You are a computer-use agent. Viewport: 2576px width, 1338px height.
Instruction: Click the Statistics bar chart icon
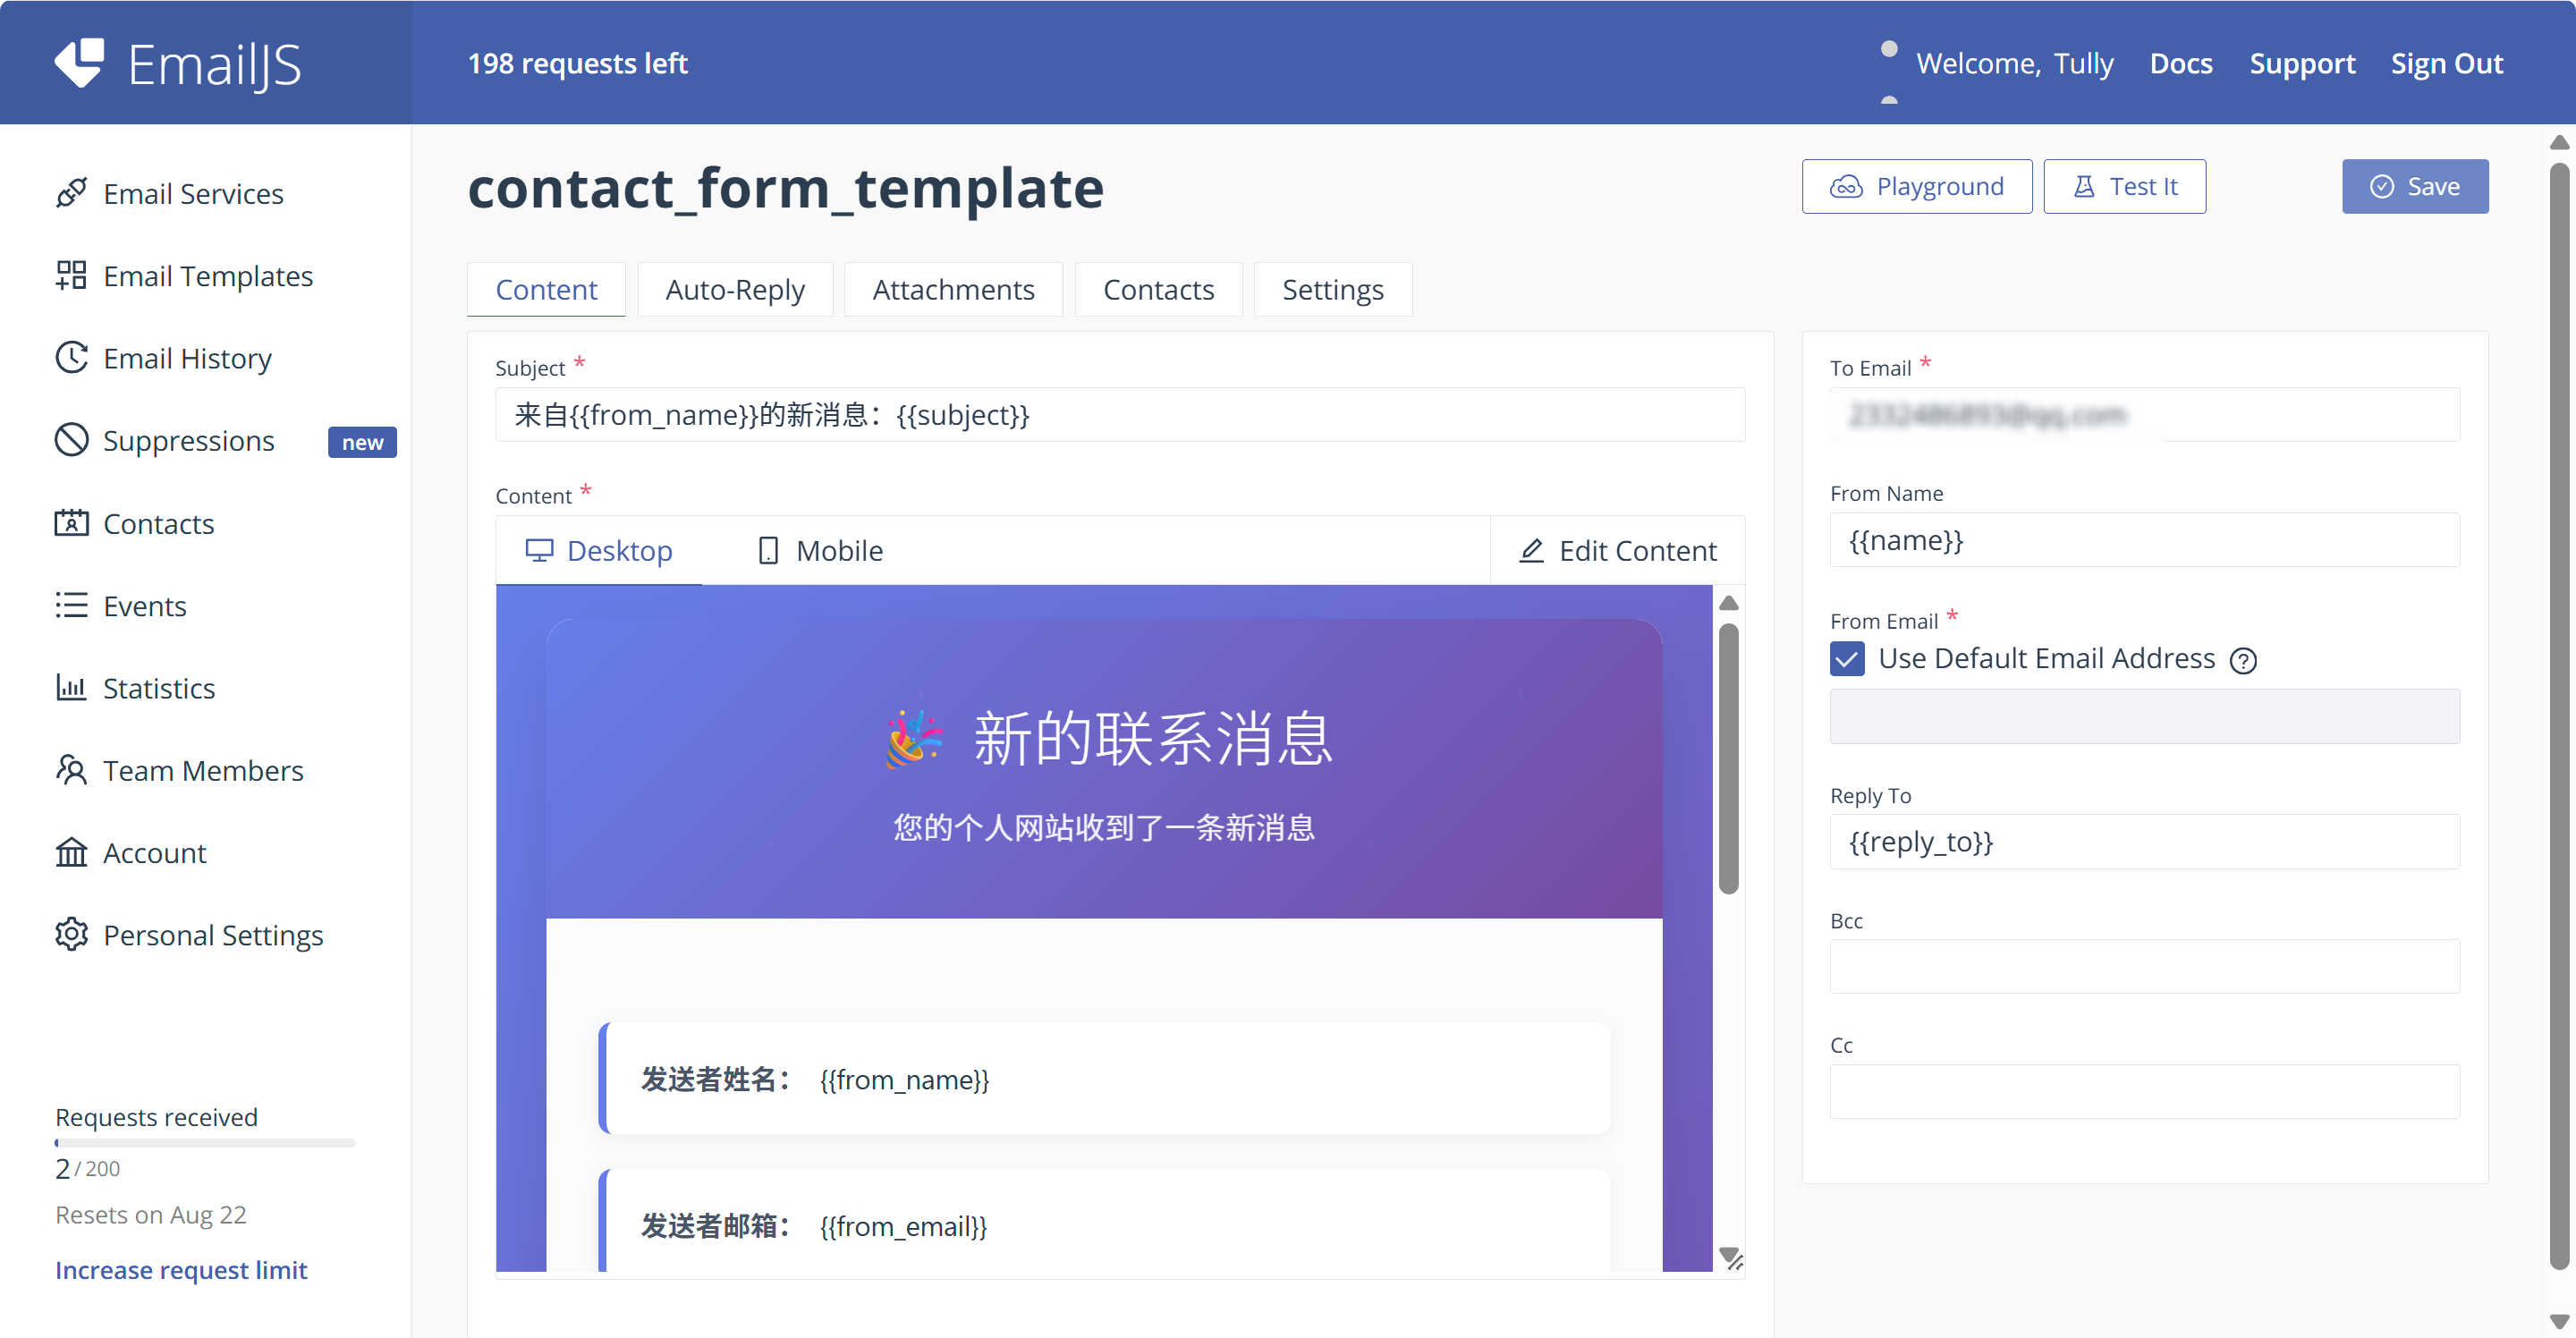pos(71,688)
